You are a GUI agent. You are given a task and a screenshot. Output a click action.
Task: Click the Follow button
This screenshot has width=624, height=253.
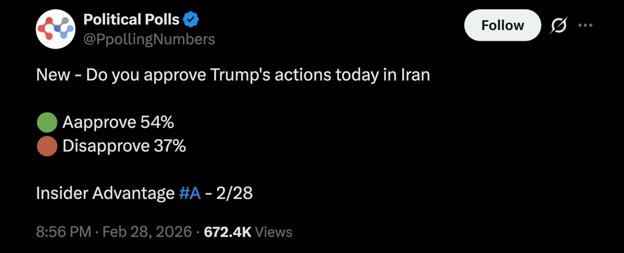[502, 25]
